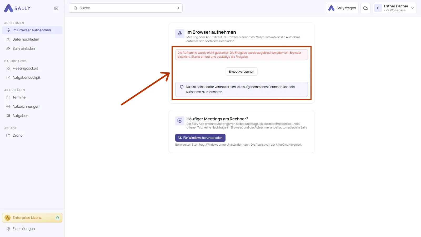Click grid icon beside Meetingcockpit
Viewport: 421px width, 237px height.
point(8,68)
